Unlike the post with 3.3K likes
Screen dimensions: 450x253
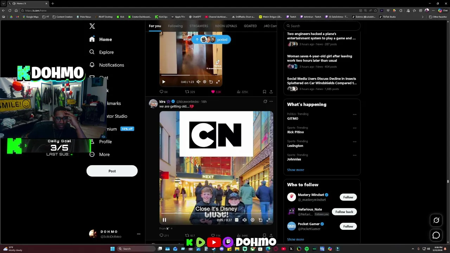pyautogui.click(x=216, y=92)
